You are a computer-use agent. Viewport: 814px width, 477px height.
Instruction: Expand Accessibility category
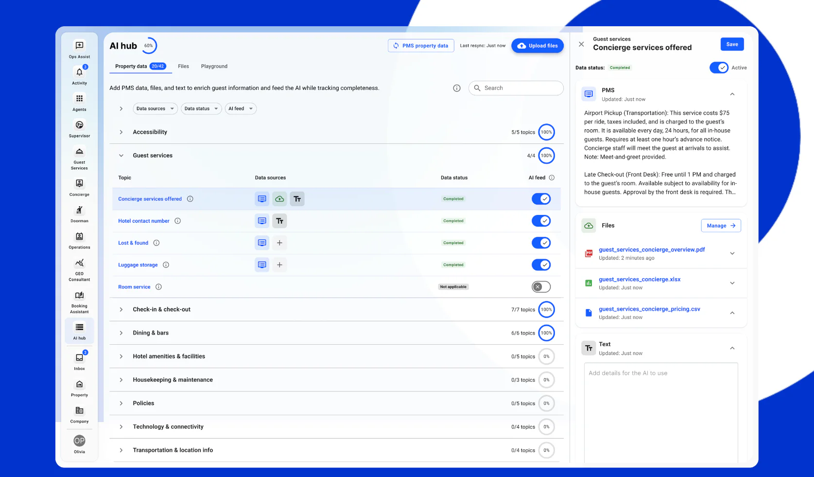121,132
